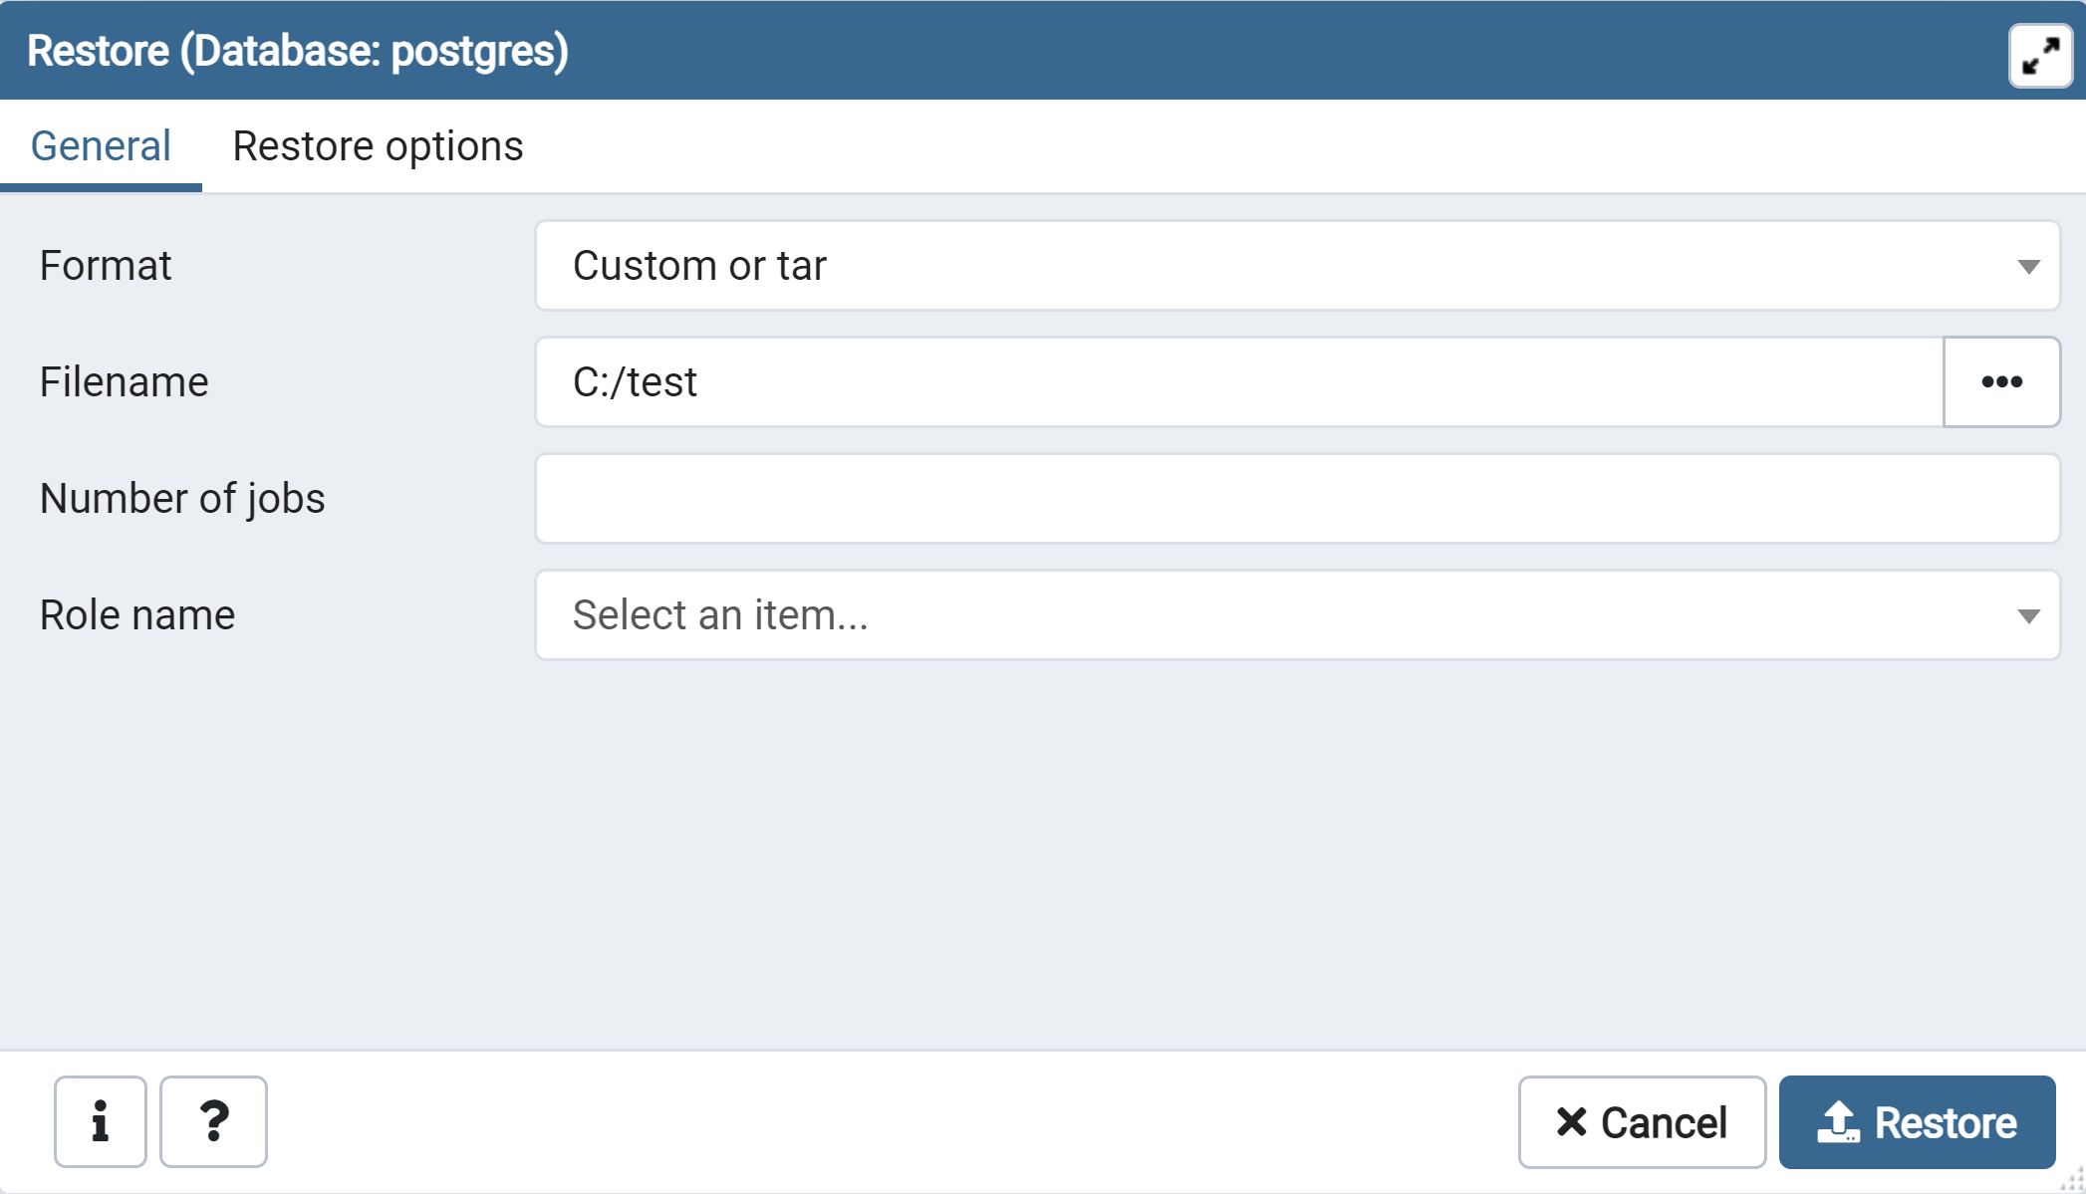Click the resize grip in the dialog corner
Viewport: 2086px width, 1194px height.
click(2074, 1182)
